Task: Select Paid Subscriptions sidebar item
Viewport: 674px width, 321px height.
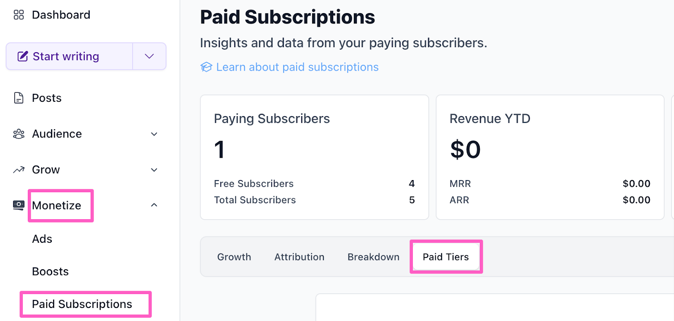Action: [82, 304]
